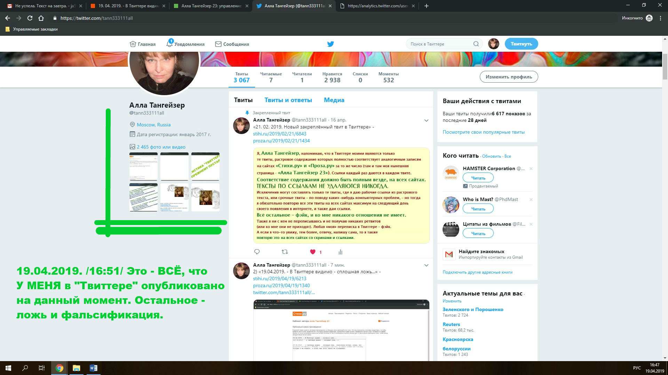Screen dimensions: 668x375
Task: Follow Who is Mast? with Читать
Action: (x=478, y=209)
